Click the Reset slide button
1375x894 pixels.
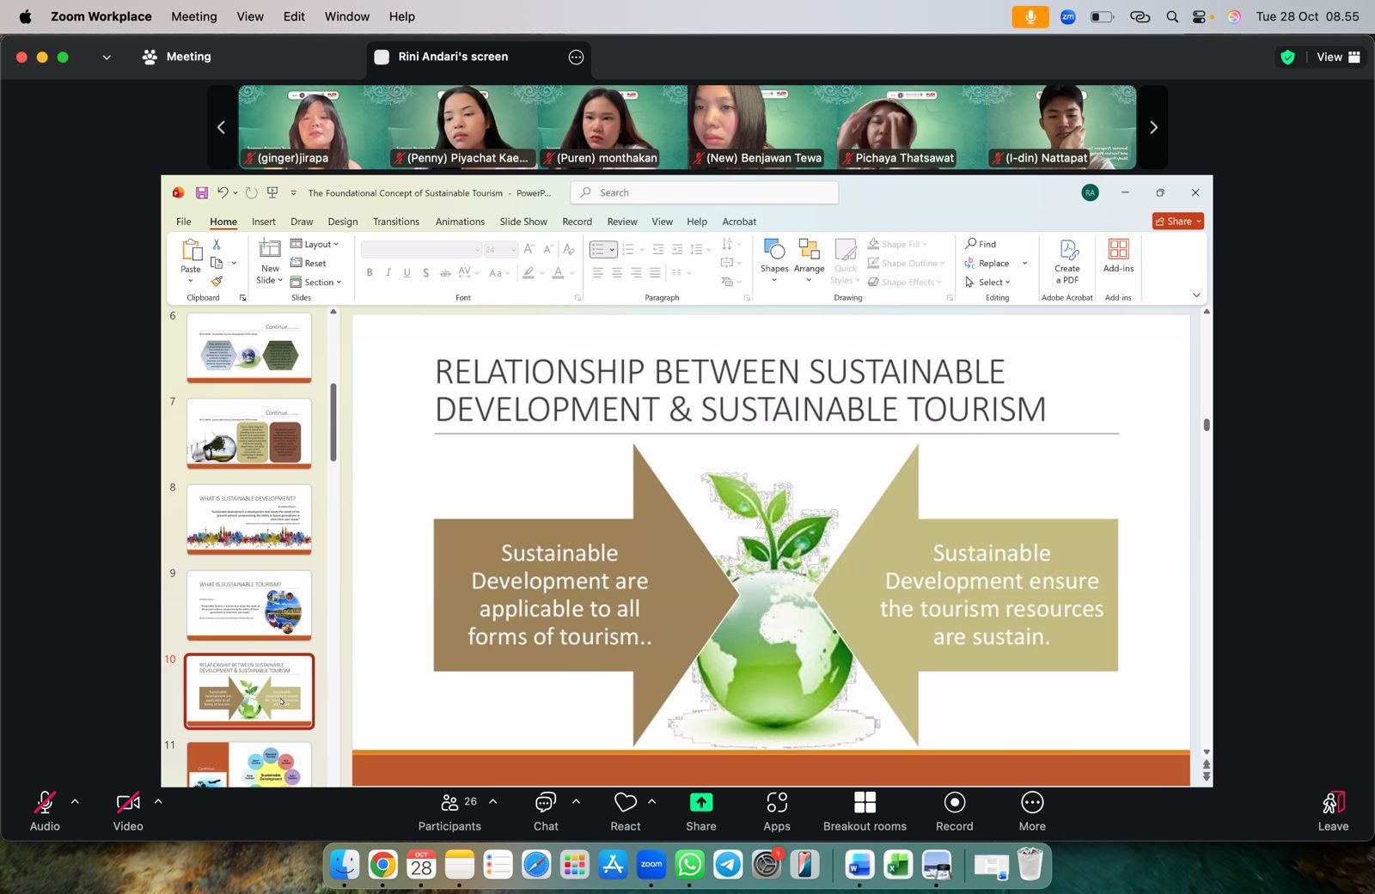point(309,263)
